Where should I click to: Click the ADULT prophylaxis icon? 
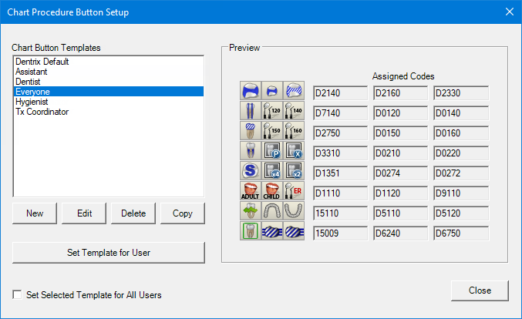[251, 190]
